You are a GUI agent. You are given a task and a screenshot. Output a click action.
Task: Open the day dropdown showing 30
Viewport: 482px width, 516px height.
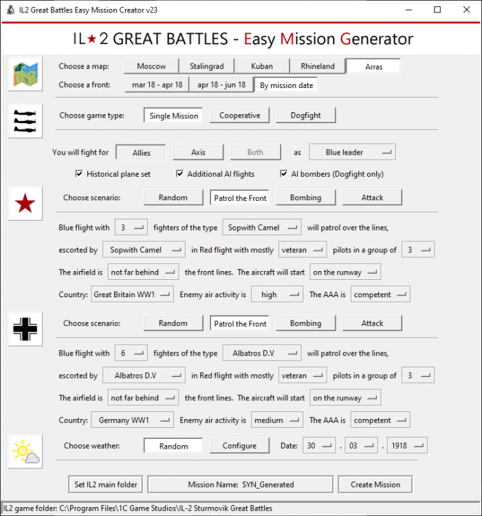pos(319,446)
